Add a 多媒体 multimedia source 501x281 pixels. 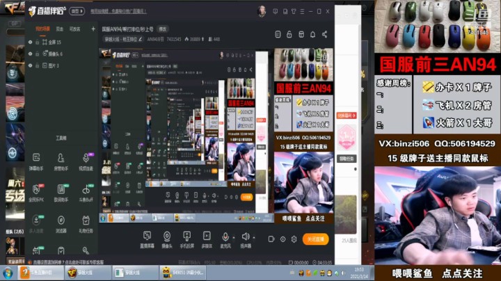tap(207, 239)
